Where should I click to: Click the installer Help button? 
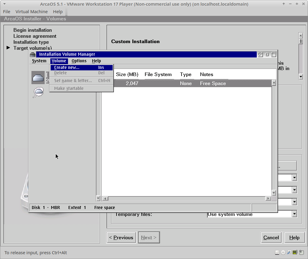tap(294, 237)
